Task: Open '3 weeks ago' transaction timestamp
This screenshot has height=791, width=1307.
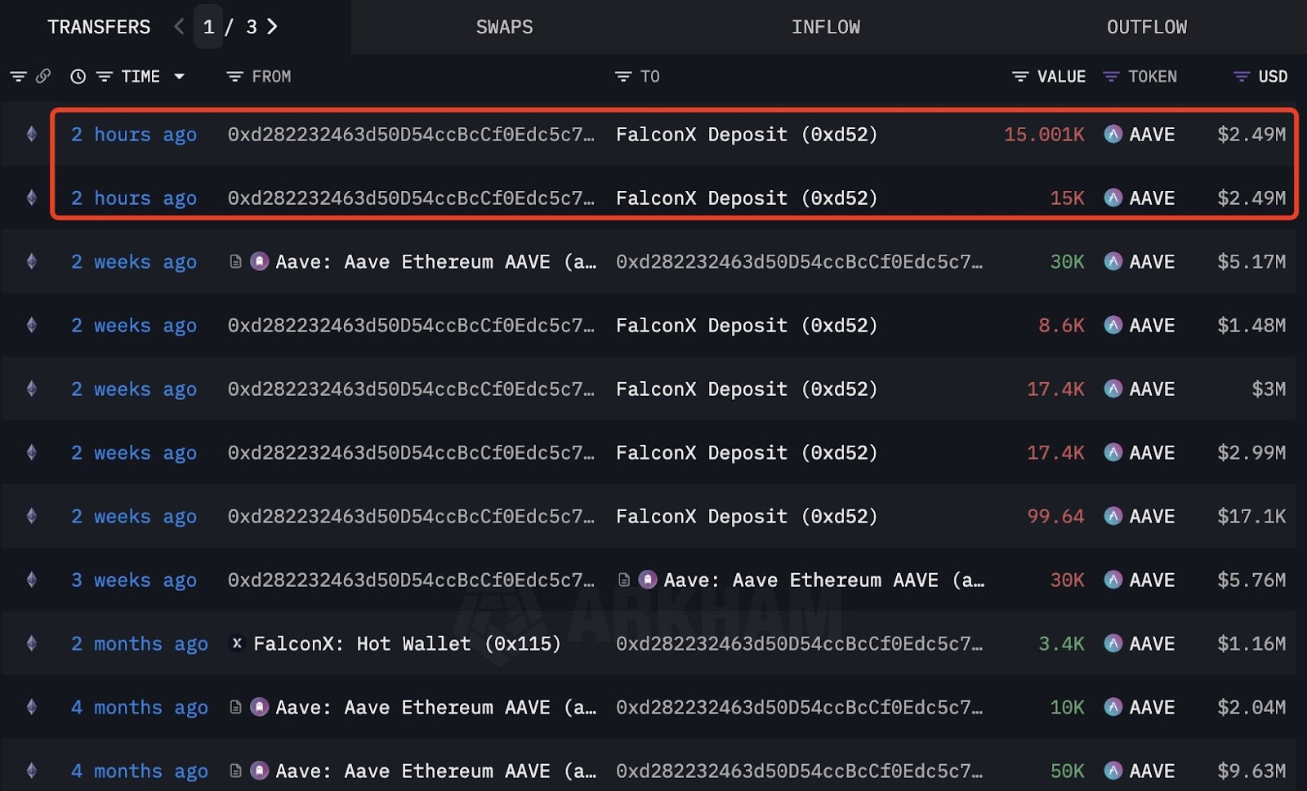Action: pos(134,580)
